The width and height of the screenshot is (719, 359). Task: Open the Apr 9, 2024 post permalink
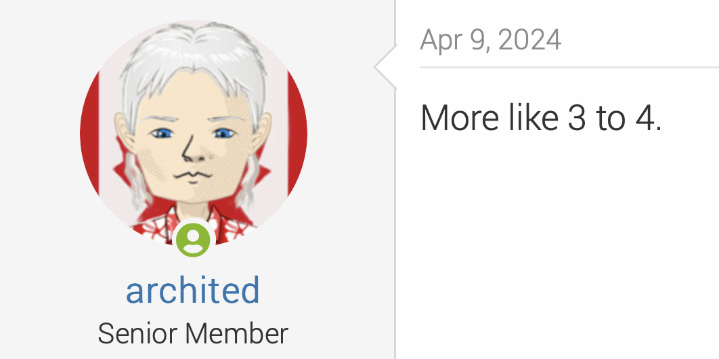(490, 40)
